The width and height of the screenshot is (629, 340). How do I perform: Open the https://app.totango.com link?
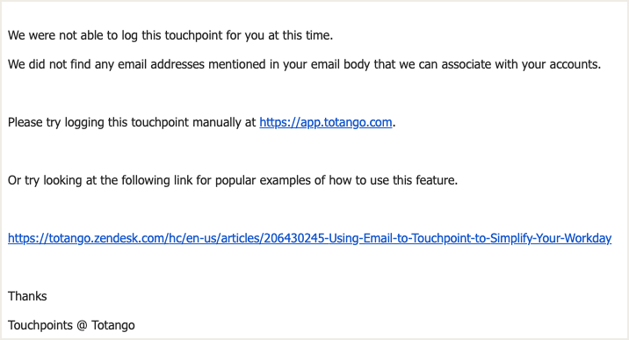coord(326,122)
